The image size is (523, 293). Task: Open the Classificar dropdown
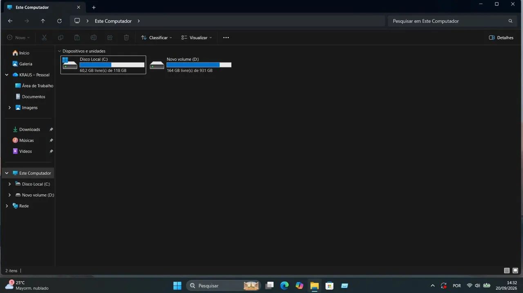coord(156,38)
